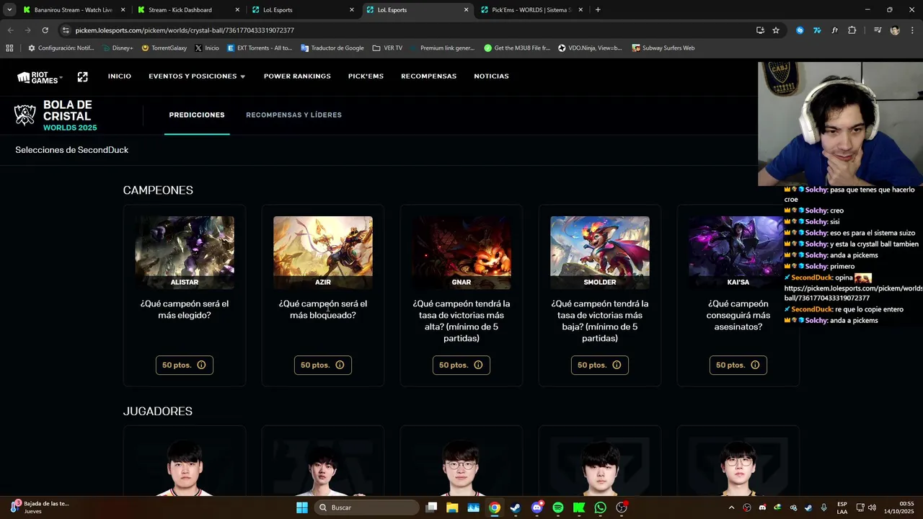Click the Azir champion artwork
This screenshot has height=519, width=923.
pos(323,252)
